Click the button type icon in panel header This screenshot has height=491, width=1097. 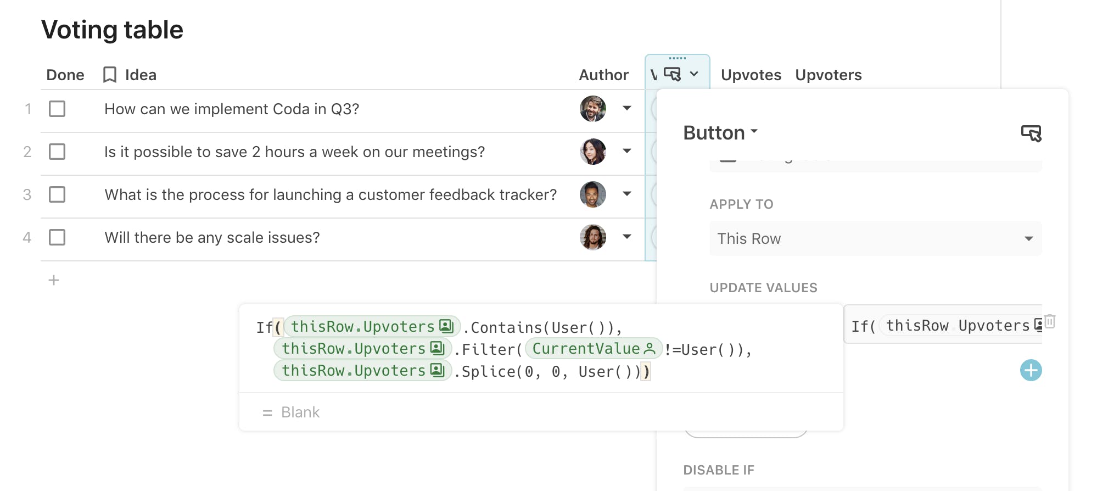click(1031, 133)
